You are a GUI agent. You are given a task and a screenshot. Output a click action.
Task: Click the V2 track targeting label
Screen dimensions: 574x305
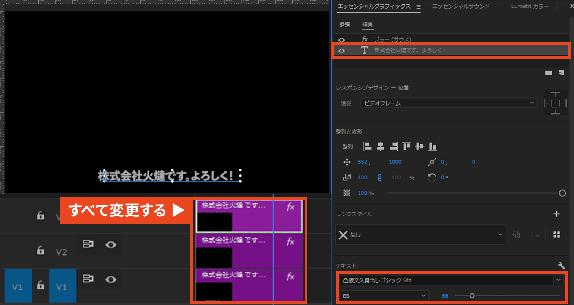(61, 252)
